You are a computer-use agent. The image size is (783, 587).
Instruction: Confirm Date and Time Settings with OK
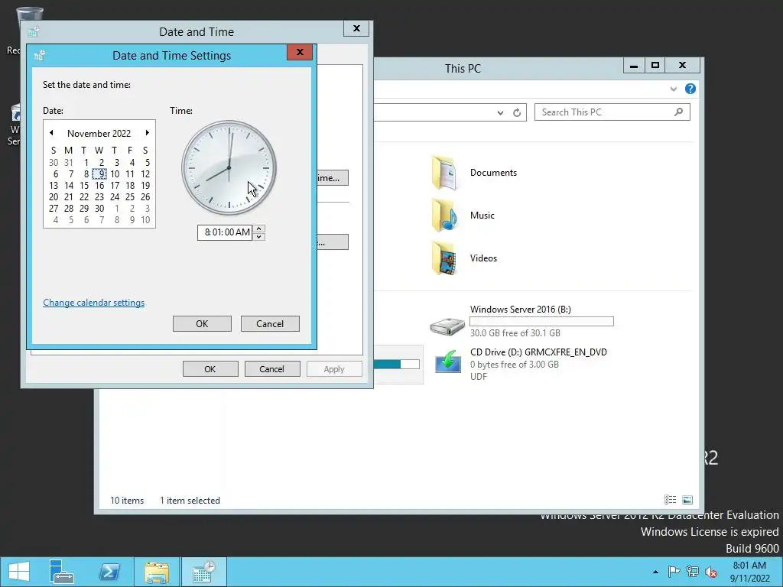pos(202,323)
